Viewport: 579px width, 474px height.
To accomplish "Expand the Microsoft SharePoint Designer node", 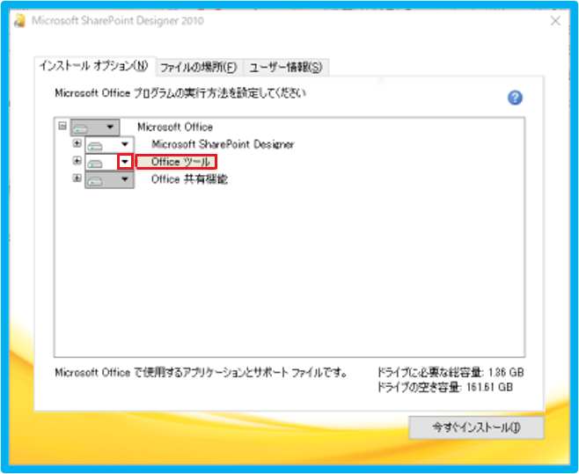I will pyautogui.click(x=77, y=143).
